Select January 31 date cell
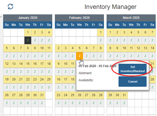Screen dimensions: 157x116 pyautogui.click(x=42, y=95)
